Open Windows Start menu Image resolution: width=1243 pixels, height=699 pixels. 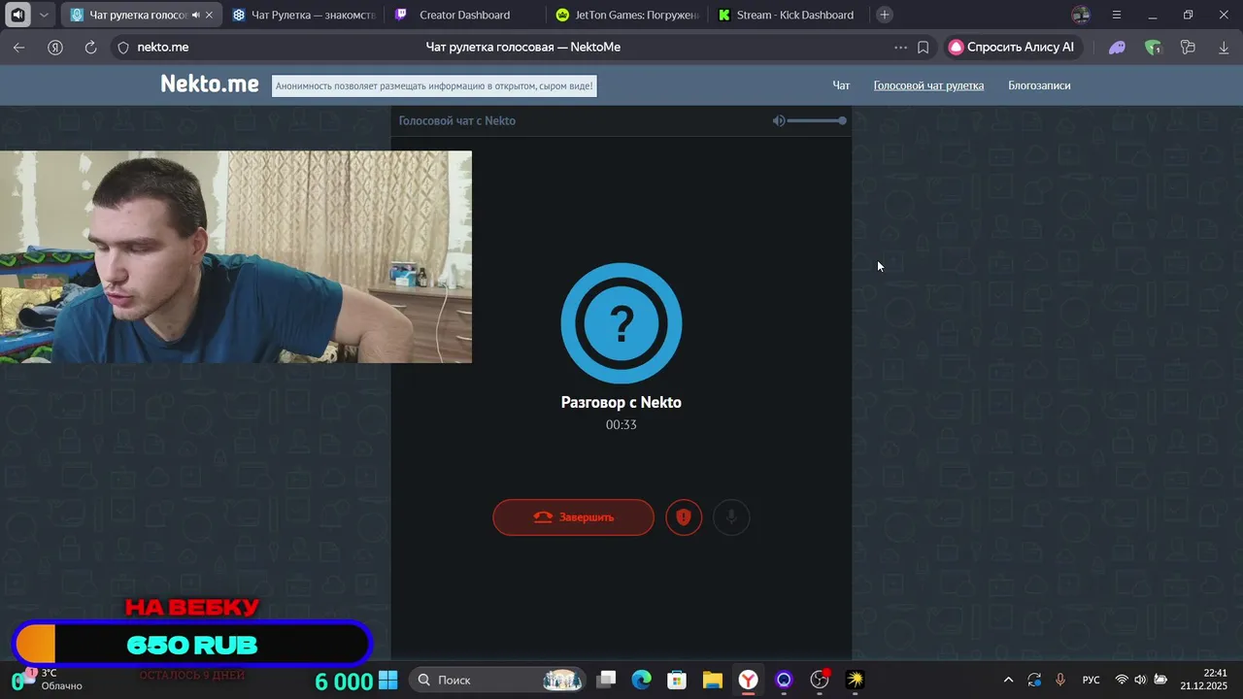click(388, 680)
